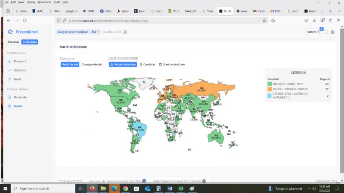Switch highlight field to Candidat
This screenshot has height=193, width=344.
click(147, 64)
